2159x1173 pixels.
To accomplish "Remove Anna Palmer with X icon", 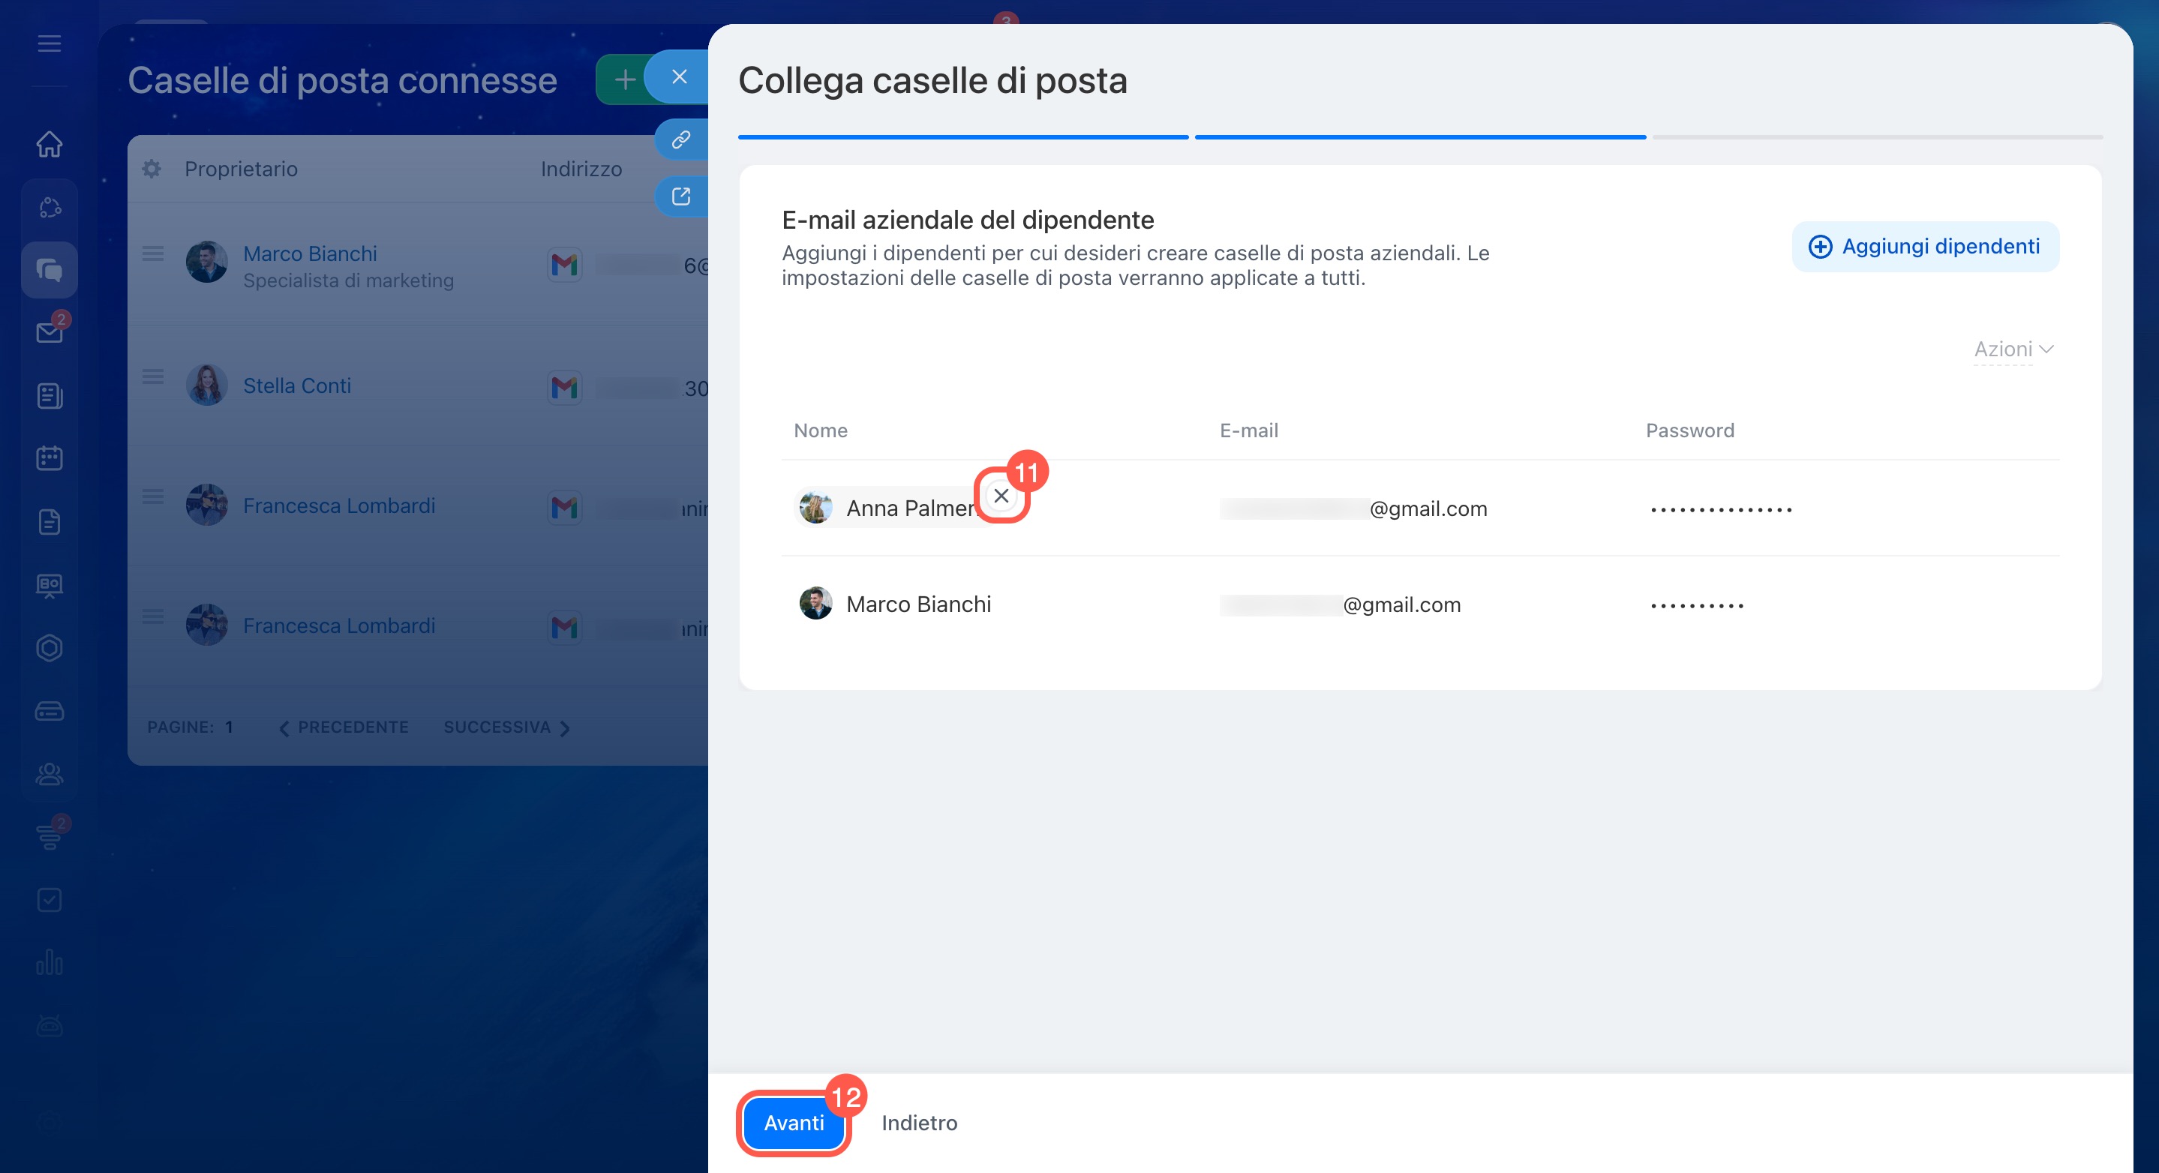I will (1001, 496).
